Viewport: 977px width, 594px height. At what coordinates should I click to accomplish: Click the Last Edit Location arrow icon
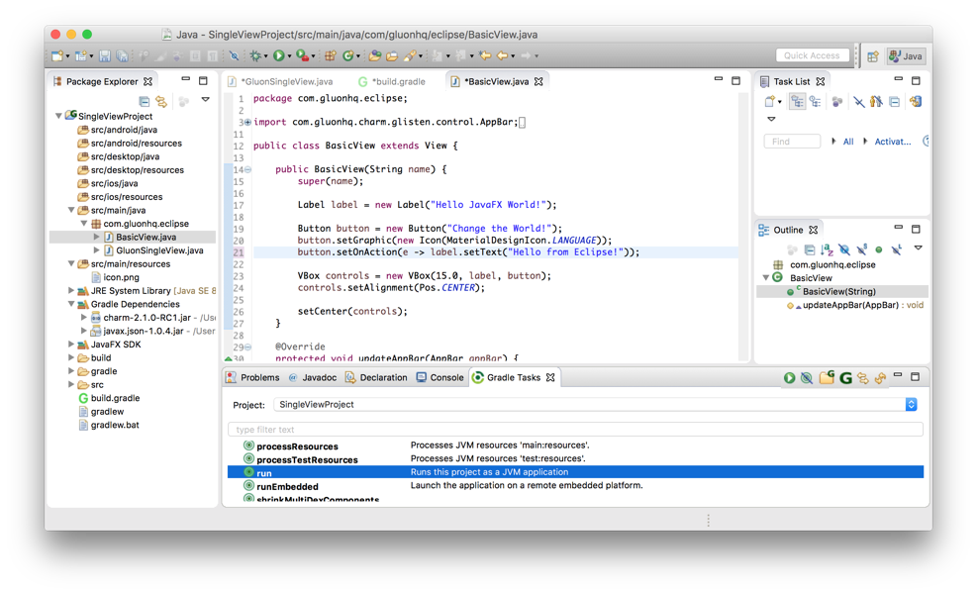(x=484, y=56)
